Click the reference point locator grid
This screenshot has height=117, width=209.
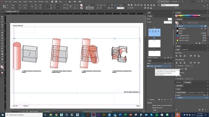[4, 6]
